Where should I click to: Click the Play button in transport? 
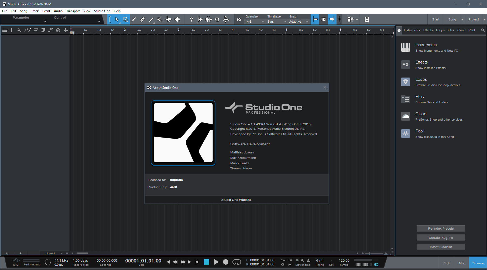point(216,262)
